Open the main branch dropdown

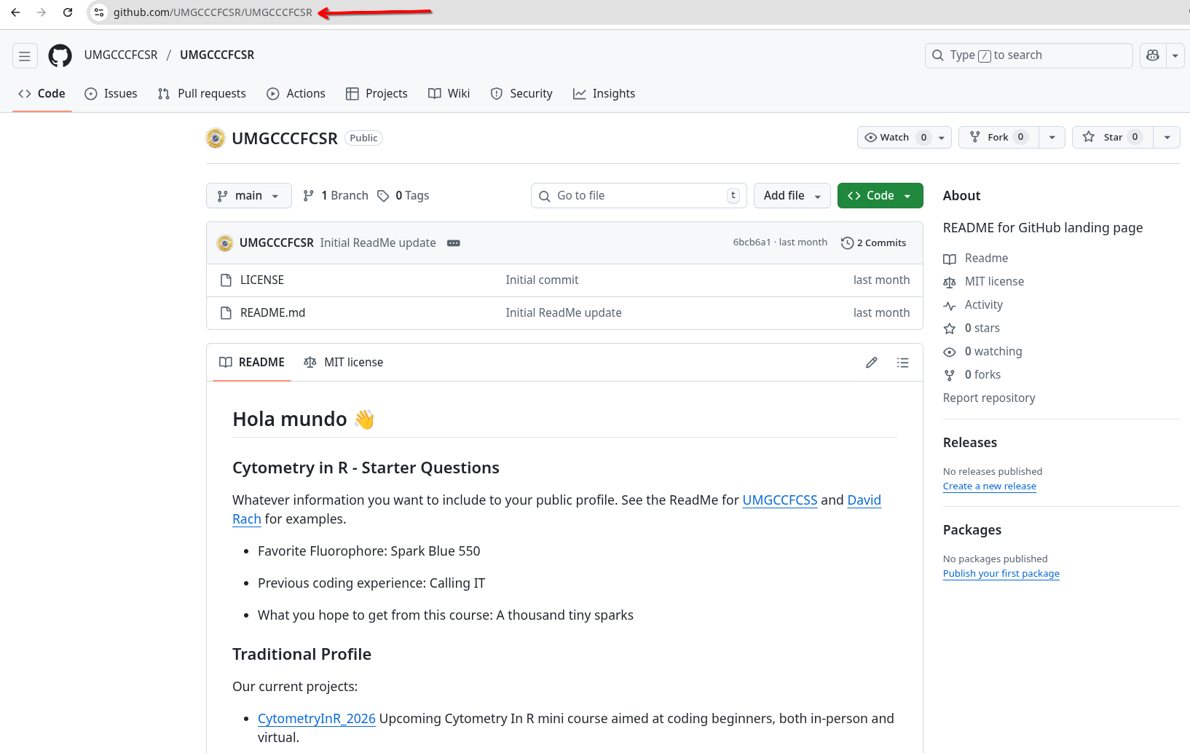point(248,196)
